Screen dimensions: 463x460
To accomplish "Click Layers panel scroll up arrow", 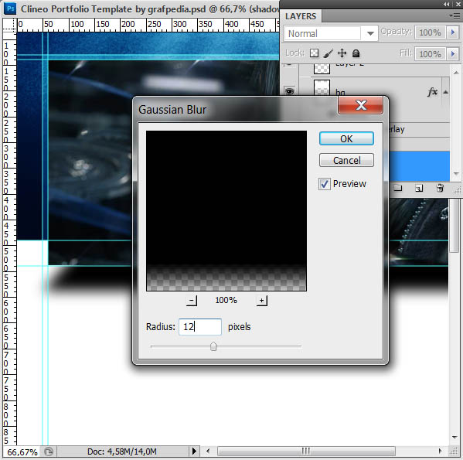I will click(x=456, y=73).
